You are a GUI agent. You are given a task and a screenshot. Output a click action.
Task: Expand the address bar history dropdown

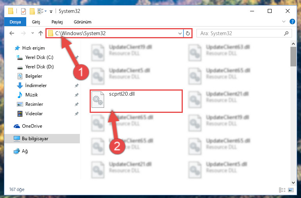click(x=180, y=33)
